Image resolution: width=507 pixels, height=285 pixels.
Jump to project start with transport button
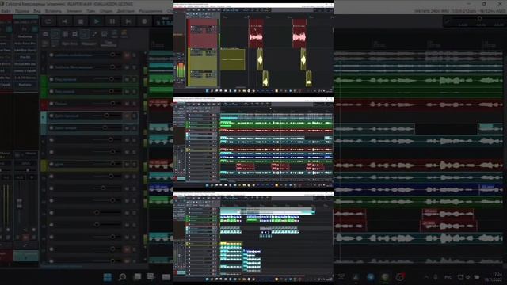(64, 21)
